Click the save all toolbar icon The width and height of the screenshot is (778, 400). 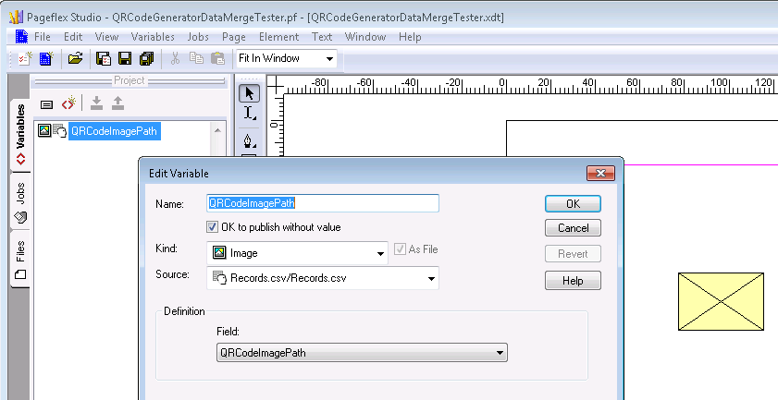(147, 59)
